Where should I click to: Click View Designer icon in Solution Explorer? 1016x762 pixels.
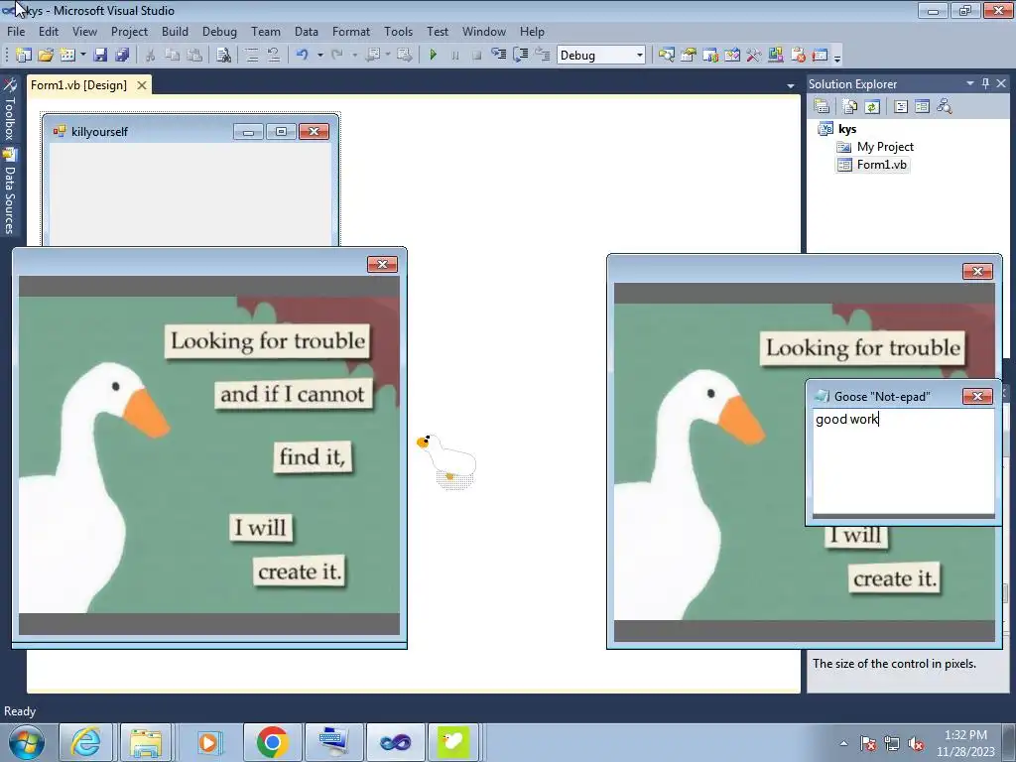click(922, 106)
